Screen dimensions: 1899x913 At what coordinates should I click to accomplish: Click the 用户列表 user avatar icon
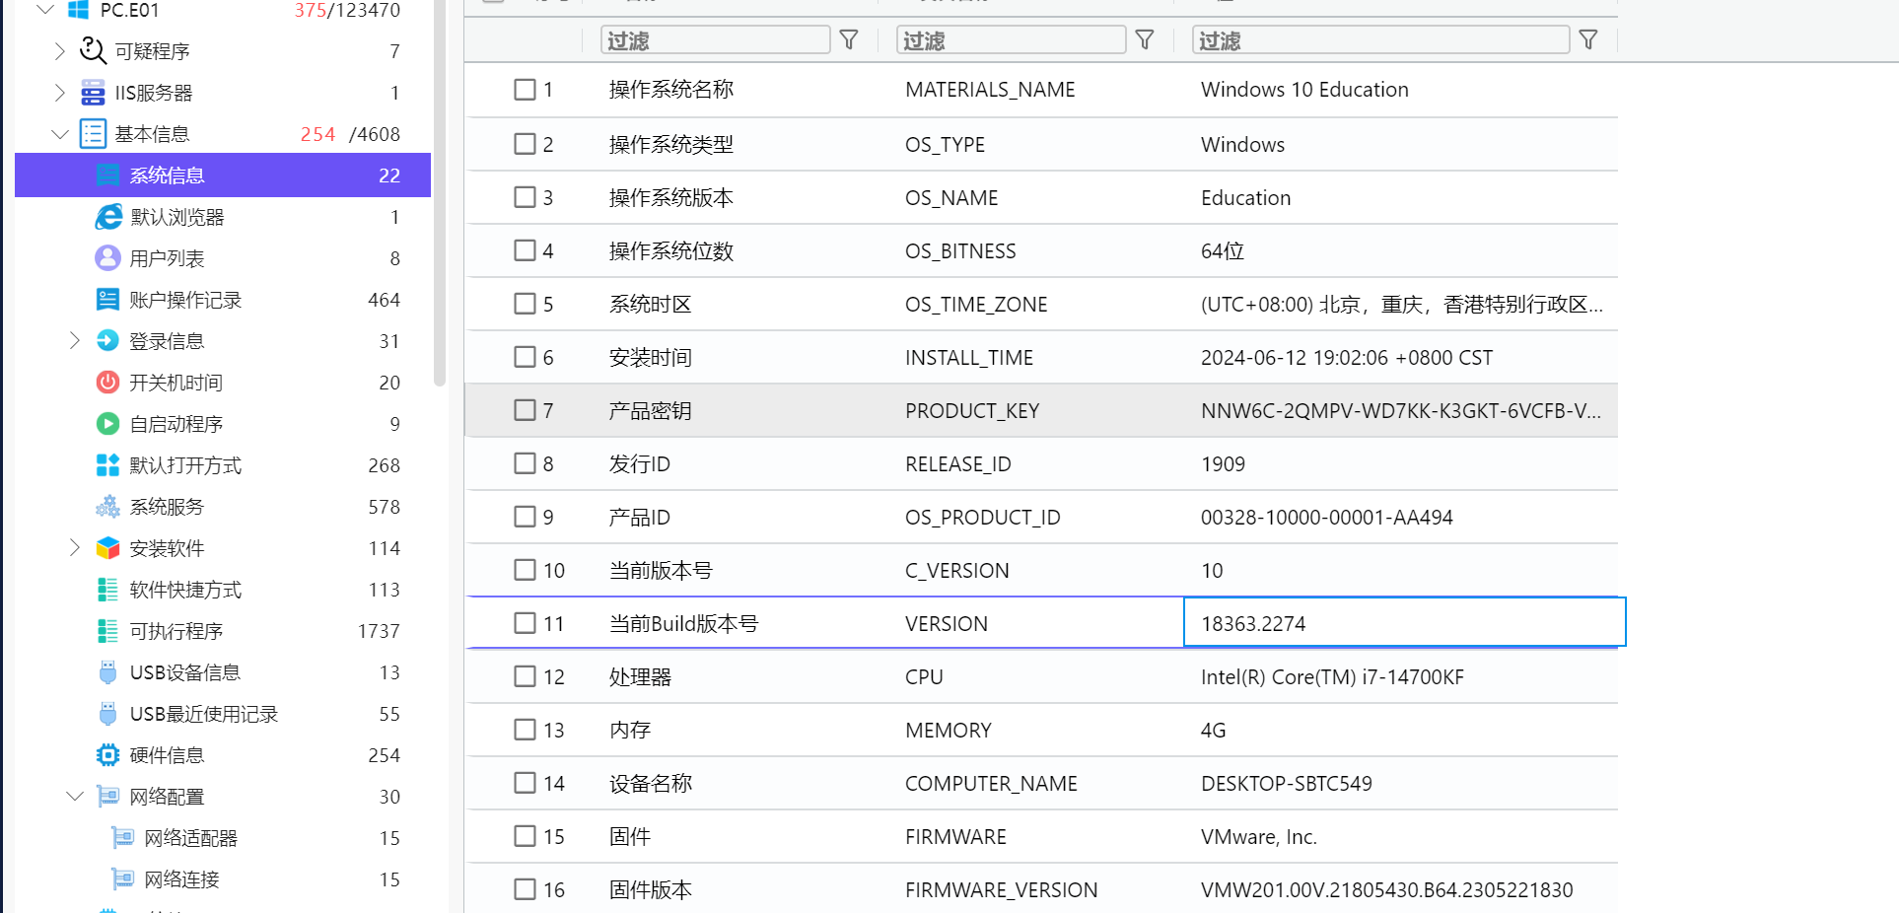(107, 257)
